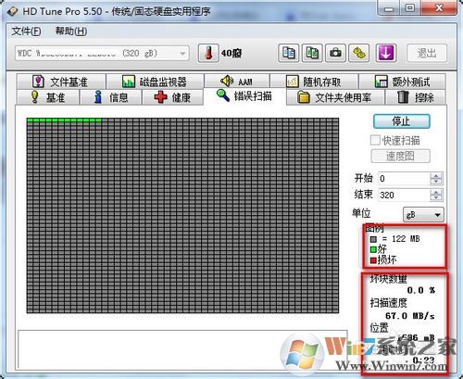Click the purple down-arrow minimize-to-tray icon

pyautogui.click(x=386, y=53)
